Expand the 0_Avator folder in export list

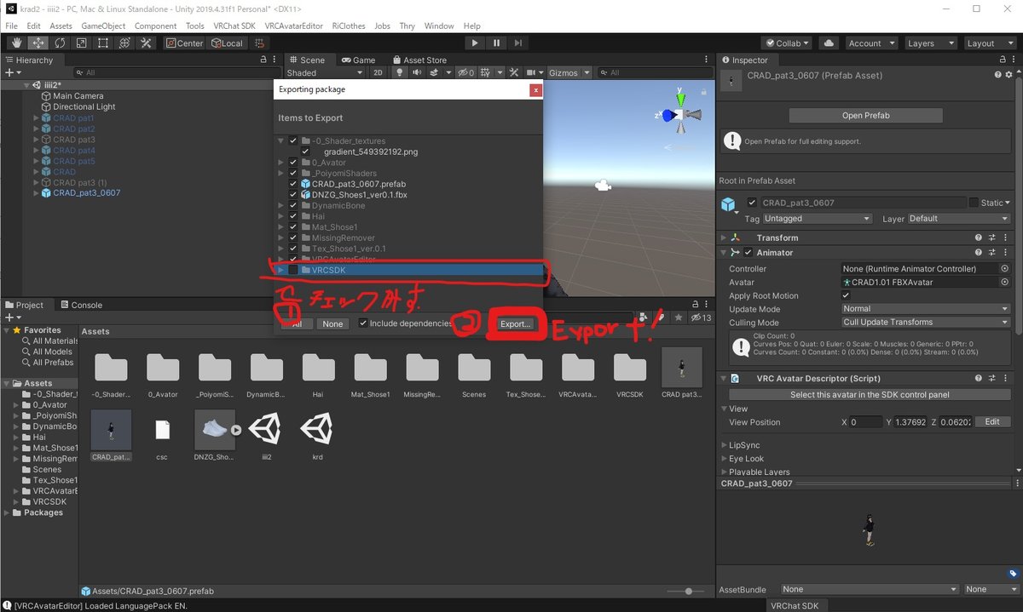pos(281,163)
